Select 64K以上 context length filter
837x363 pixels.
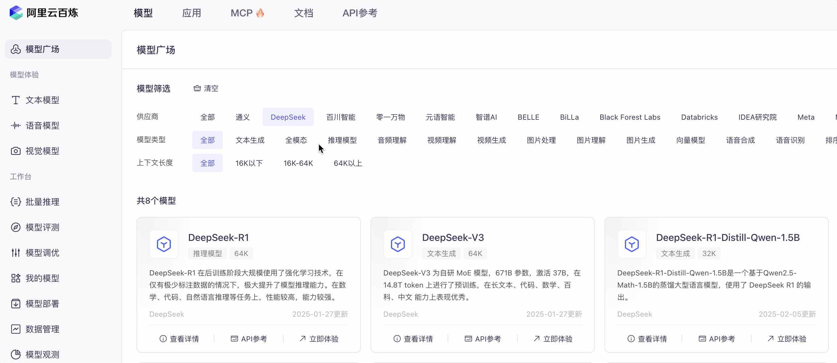[x=348, y=163]
